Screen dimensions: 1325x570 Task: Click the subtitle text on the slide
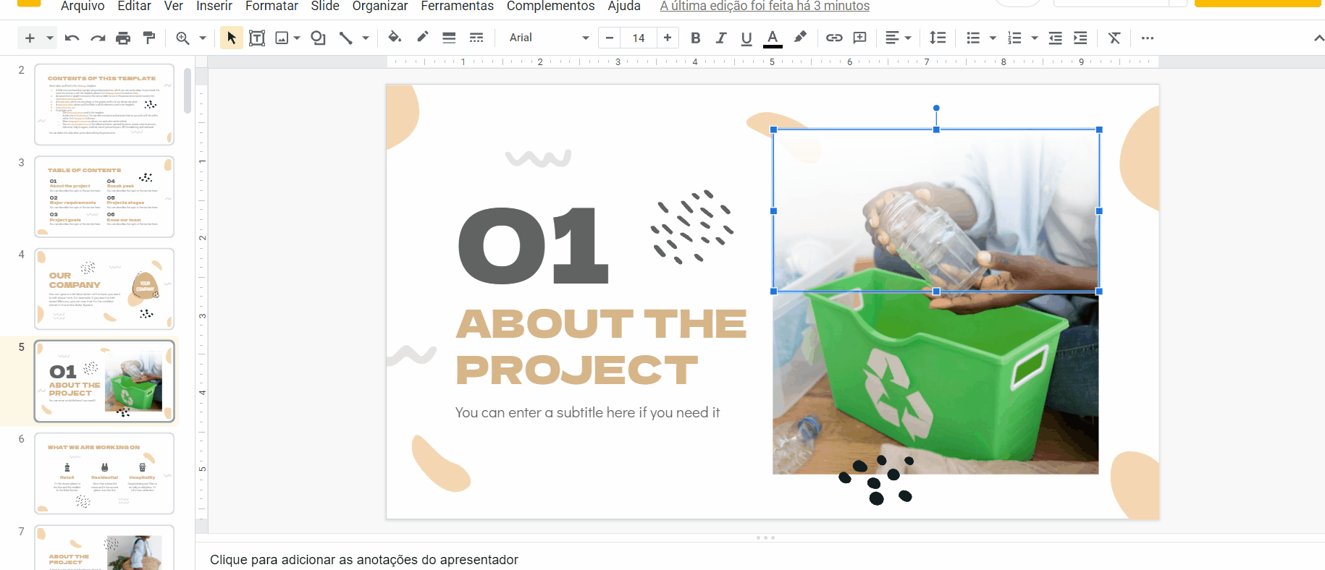click(587, 412)
